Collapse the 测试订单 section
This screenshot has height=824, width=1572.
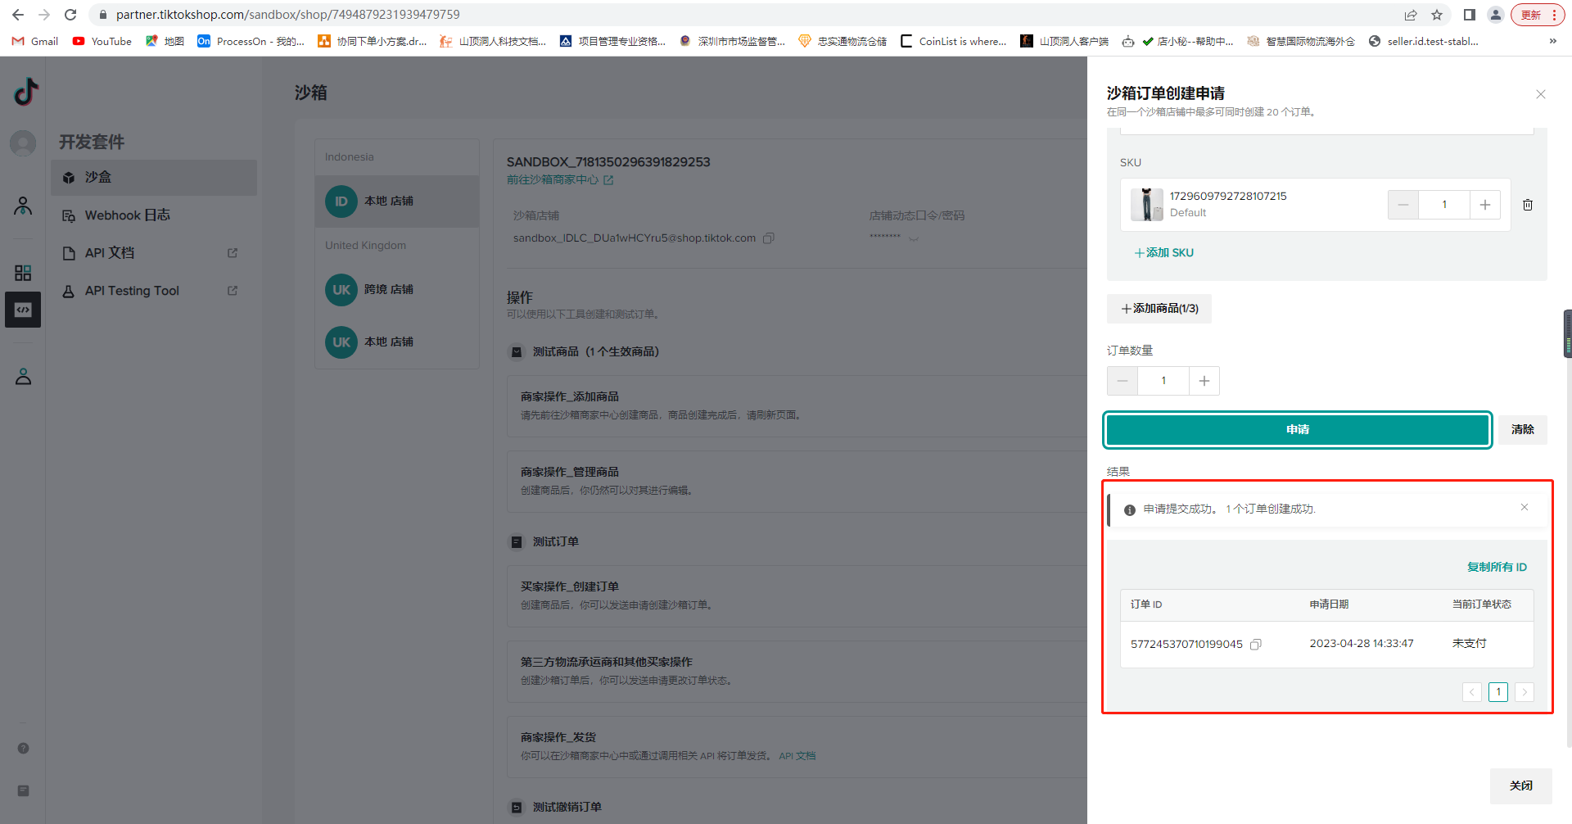tap(517, 542)
